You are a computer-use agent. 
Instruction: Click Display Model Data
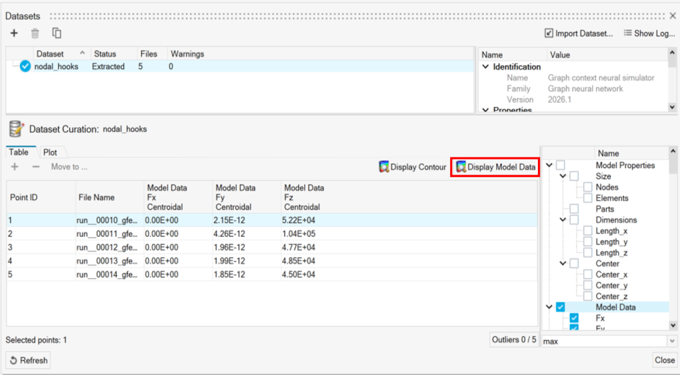(x=495, y=167)
